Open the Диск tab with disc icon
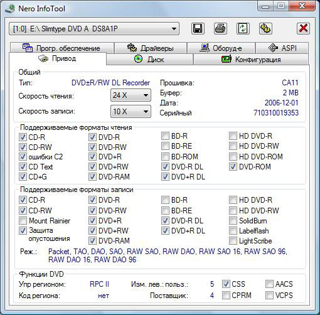Viewport: 320px width, 315px height. pos(149,60)
